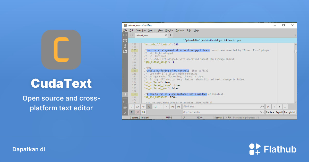Open the Project Manager cube icon
Viewport: 309px width, 162px height.
pyautogui.click(x=125, y=40)
